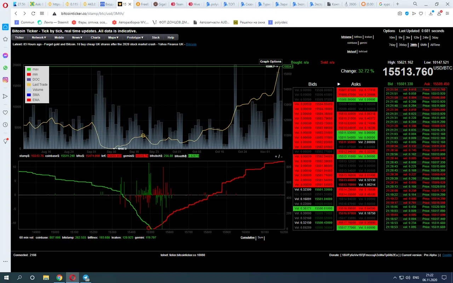Select the highlighted point on the Last Trade line
This screenshot has height=283, width=453.
143,135
